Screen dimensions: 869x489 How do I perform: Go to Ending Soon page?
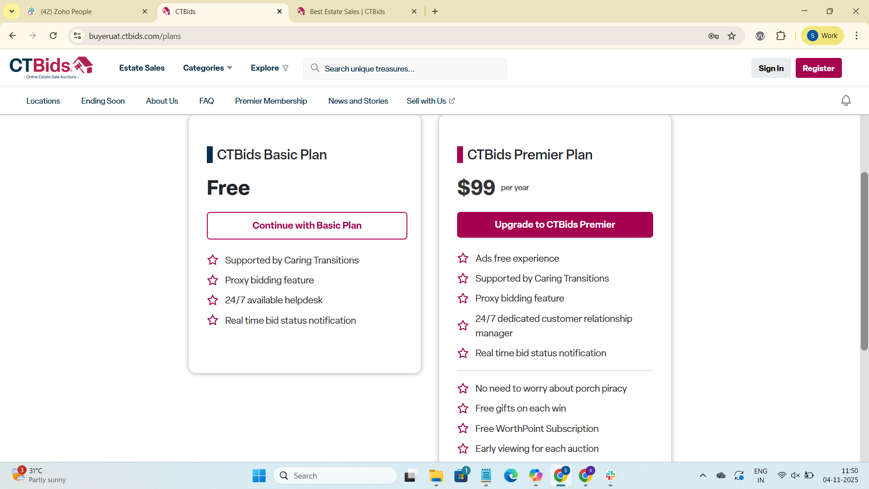click(x=103, y=101)
